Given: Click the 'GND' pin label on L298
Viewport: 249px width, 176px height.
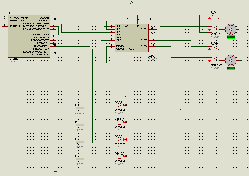Looking at the screenshot, I should [131, 49].
